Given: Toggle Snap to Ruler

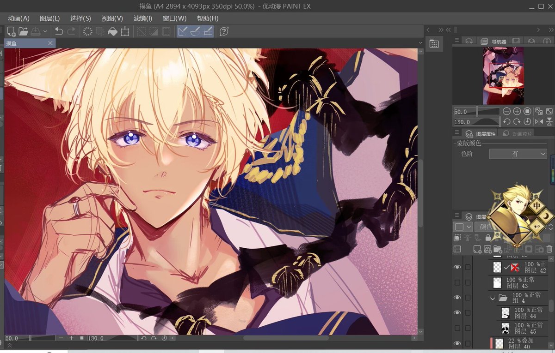Looking at the screenshot, I should click(x=183, y=31).
